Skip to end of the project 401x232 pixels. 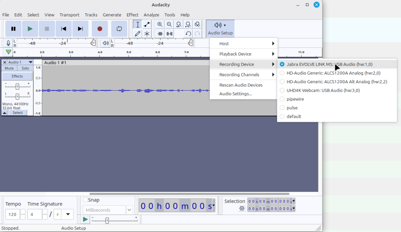tap(80, 29)
